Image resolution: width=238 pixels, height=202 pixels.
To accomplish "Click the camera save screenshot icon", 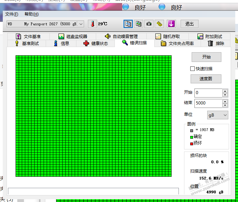I will [x=149, y=24].
